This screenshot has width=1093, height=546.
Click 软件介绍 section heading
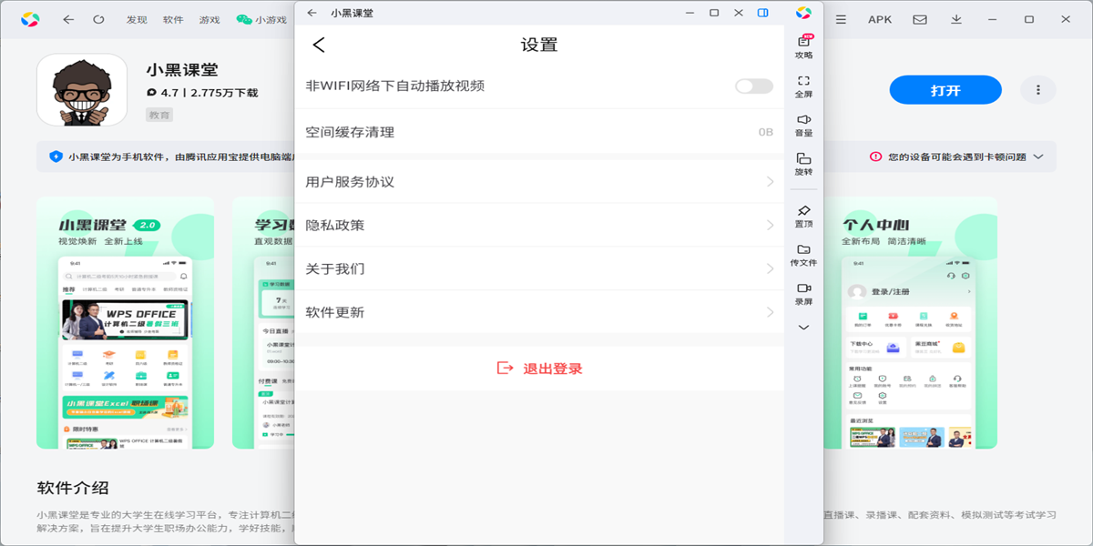point(73,488)
